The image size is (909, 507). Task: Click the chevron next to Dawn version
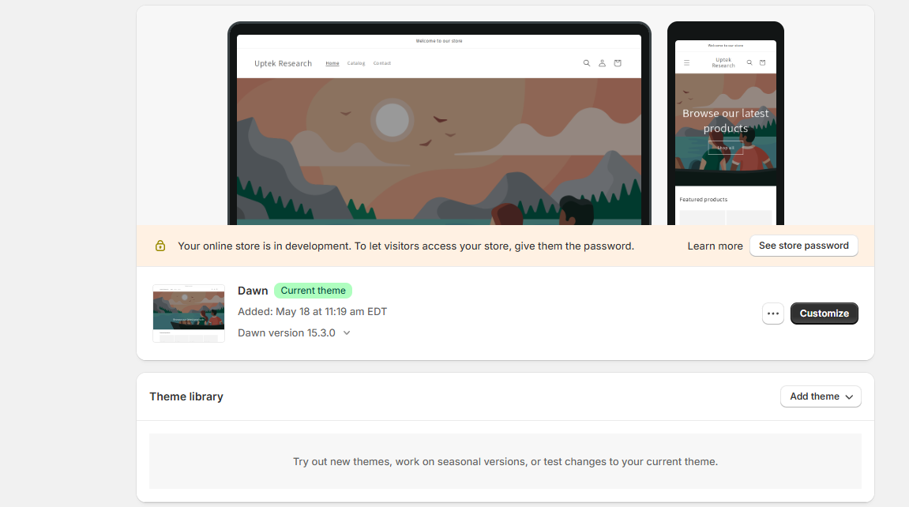(x=347, y=333)
